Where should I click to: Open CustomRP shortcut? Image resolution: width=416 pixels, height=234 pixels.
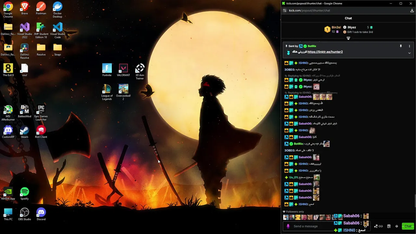(8, 132)
